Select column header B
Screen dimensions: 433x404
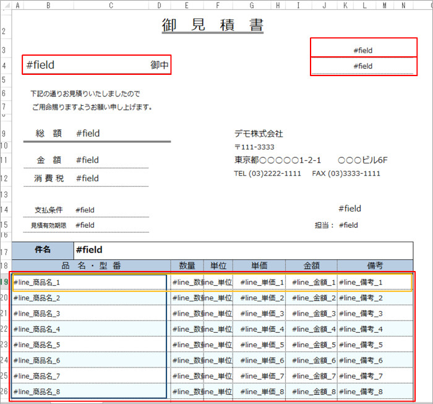coord(48,5)
